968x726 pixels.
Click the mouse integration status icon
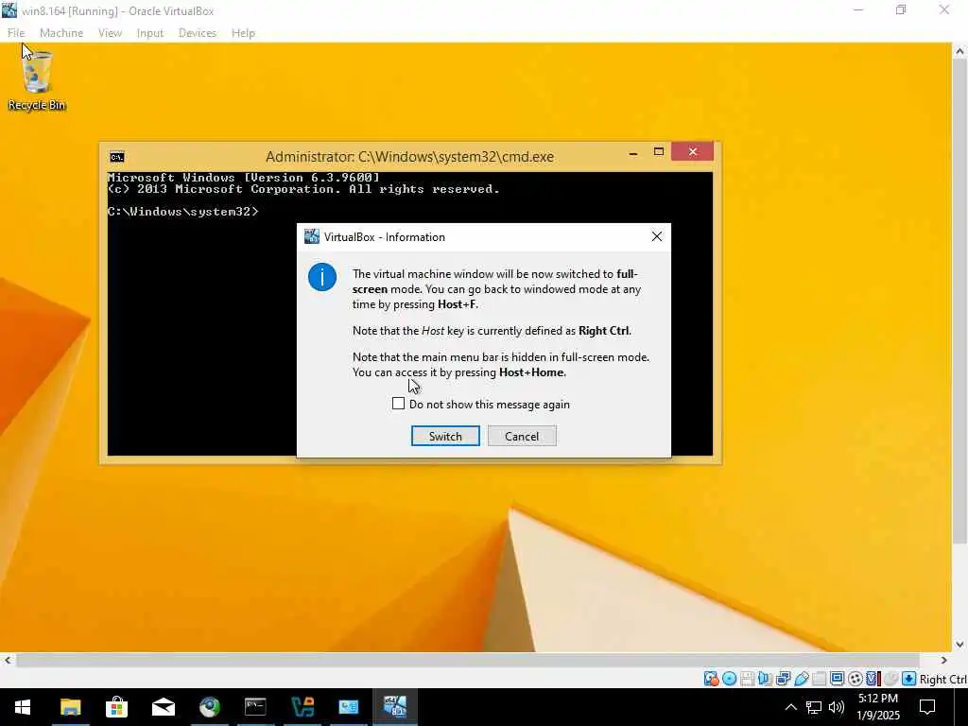pos(890,679)
